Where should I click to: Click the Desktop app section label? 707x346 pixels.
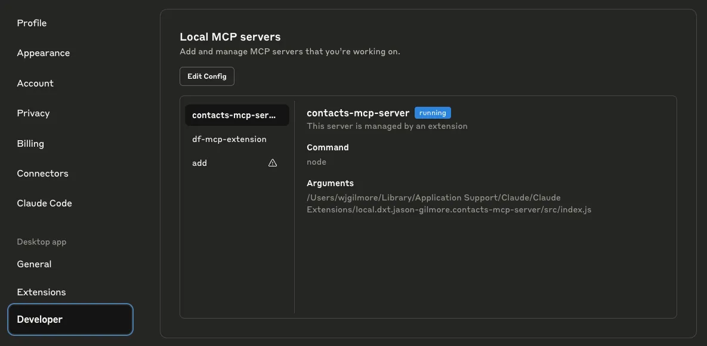(x=42, y=242)
